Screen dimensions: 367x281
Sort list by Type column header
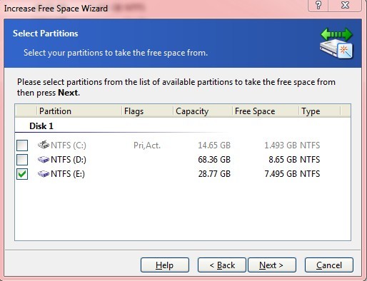point(320,111)
